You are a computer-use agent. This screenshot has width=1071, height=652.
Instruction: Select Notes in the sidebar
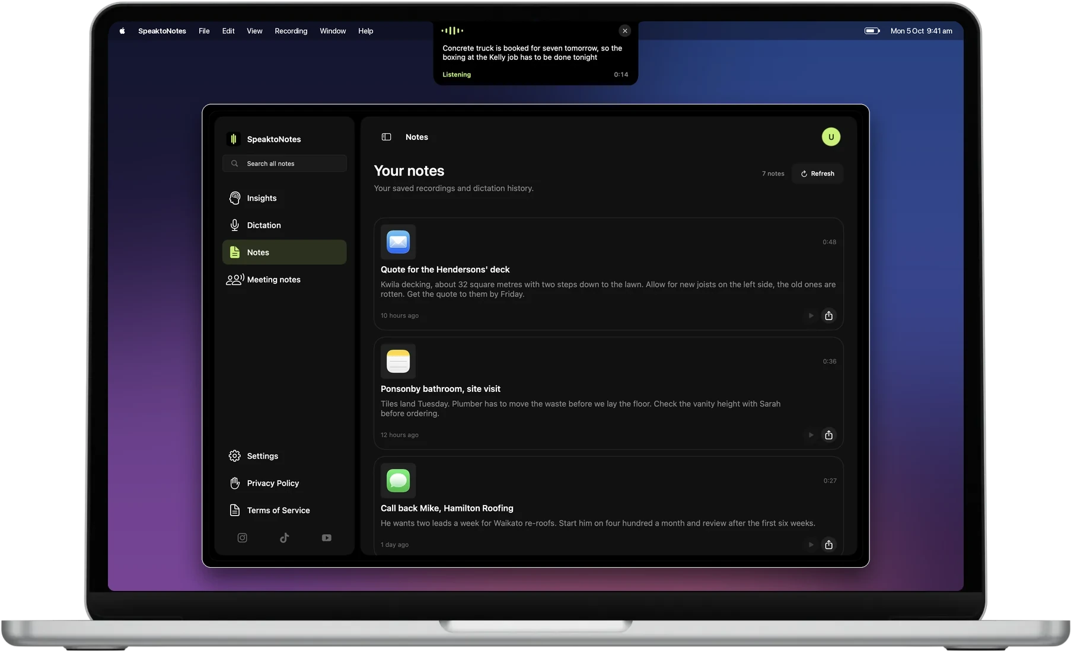(285, 252)
